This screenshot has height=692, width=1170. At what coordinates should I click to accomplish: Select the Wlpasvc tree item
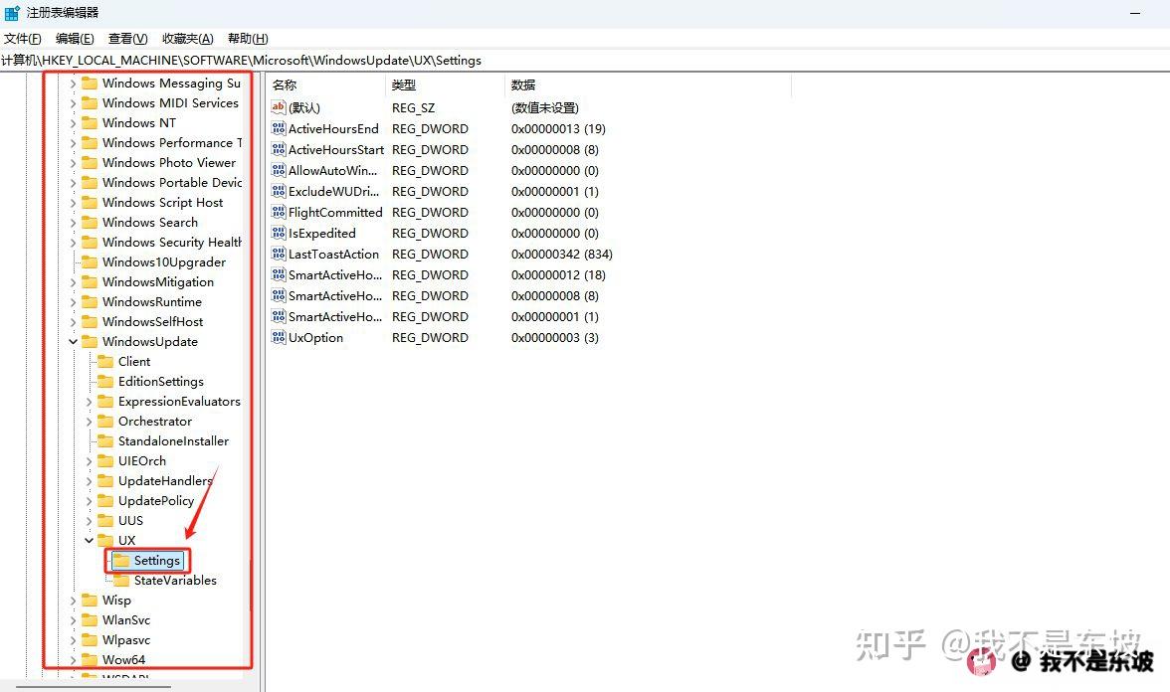coord(126,640)
